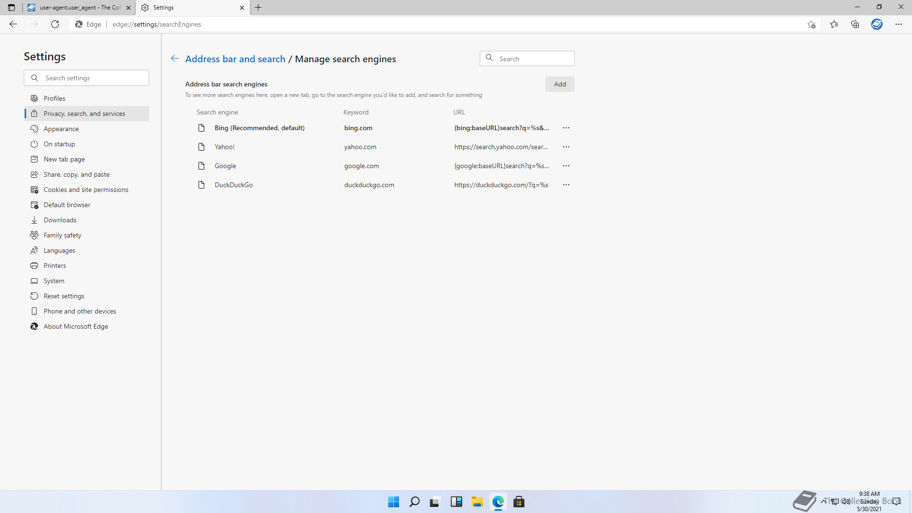Open the Favorites star icon
The image size is (912, 513).
[x=834, y=24]
